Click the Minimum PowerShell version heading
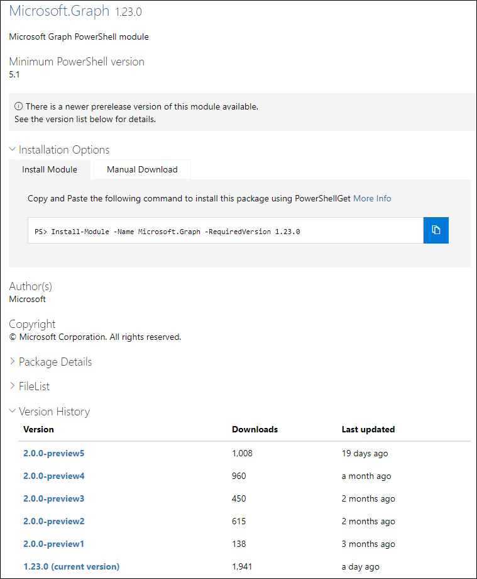This screenshot has height=579, width=477. tap(77, 62)
